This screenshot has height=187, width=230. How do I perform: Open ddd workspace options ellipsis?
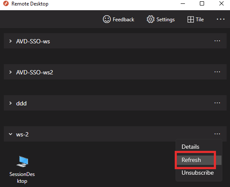[217, 103]
